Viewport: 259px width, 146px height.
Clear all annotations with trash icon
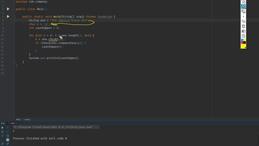(243, 26)
